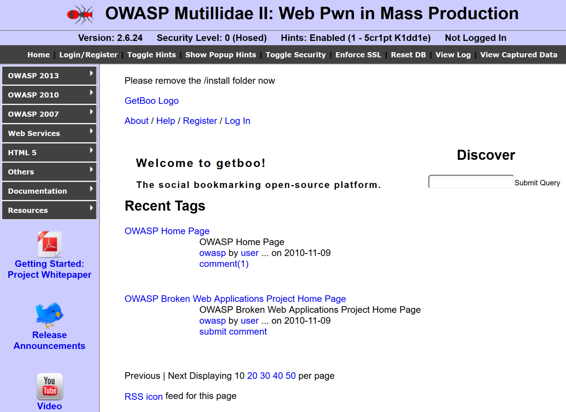The width and height of the screenshot is (566, 412).
Task: Click the Video link text
Action: pos(49,406)
